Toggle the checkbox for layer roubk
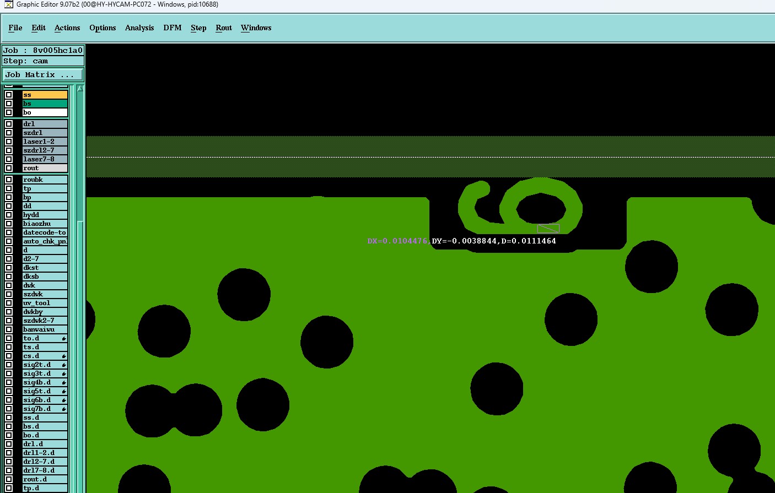Image resolution: width=775 pixels, height=493 pixels. click(x=9, y=180)
